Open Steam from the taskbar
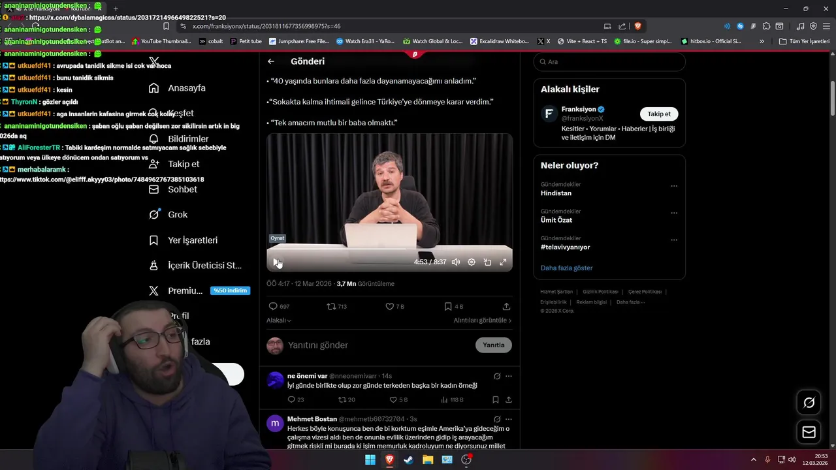Image resolution: width=836 pixels, height=470 pixels. point(408,460)
